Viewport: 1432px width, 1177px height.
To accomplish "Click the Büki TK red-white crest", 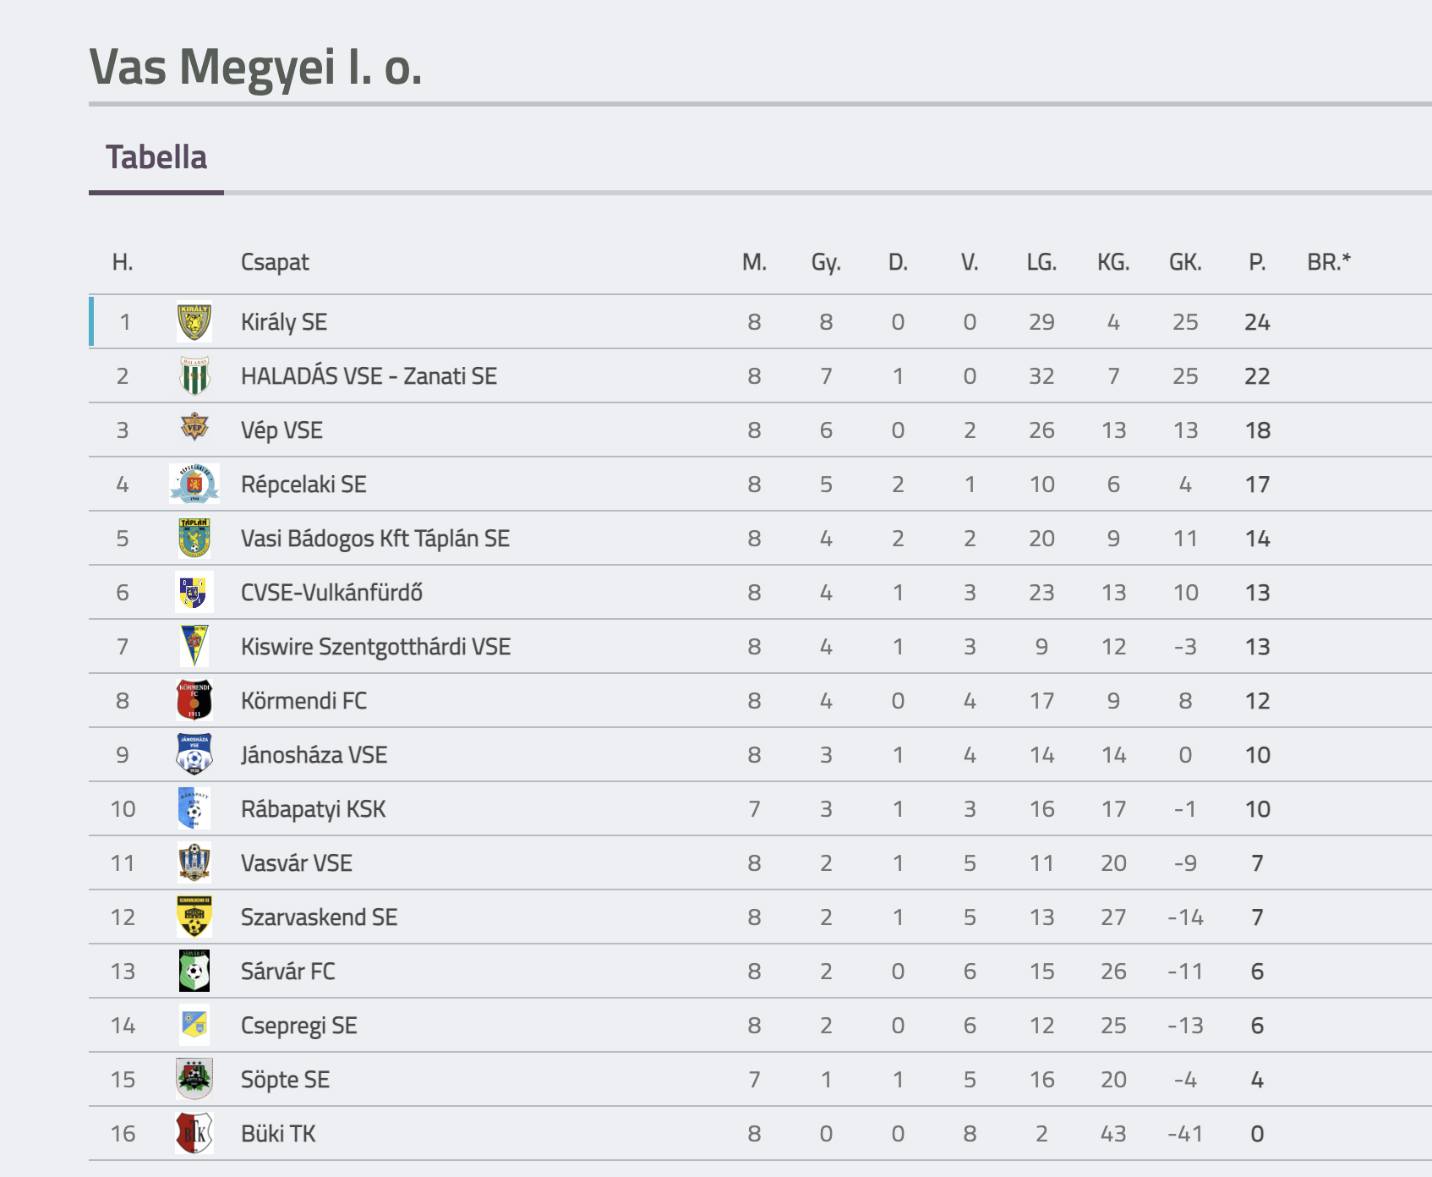I will [x=194, y=1133].
